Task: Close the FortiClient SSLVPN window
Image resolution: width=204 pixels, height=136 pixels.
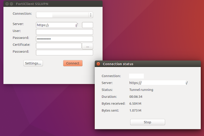Action: click(7, 4)
